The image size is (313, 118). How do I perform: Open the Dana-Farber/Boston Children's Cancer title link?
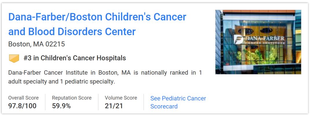[x=97, y=17]
